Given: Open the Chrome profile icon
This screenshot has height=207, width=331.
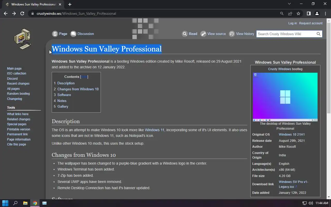Looking at the screenshot, I should click(x=317, y=13).
